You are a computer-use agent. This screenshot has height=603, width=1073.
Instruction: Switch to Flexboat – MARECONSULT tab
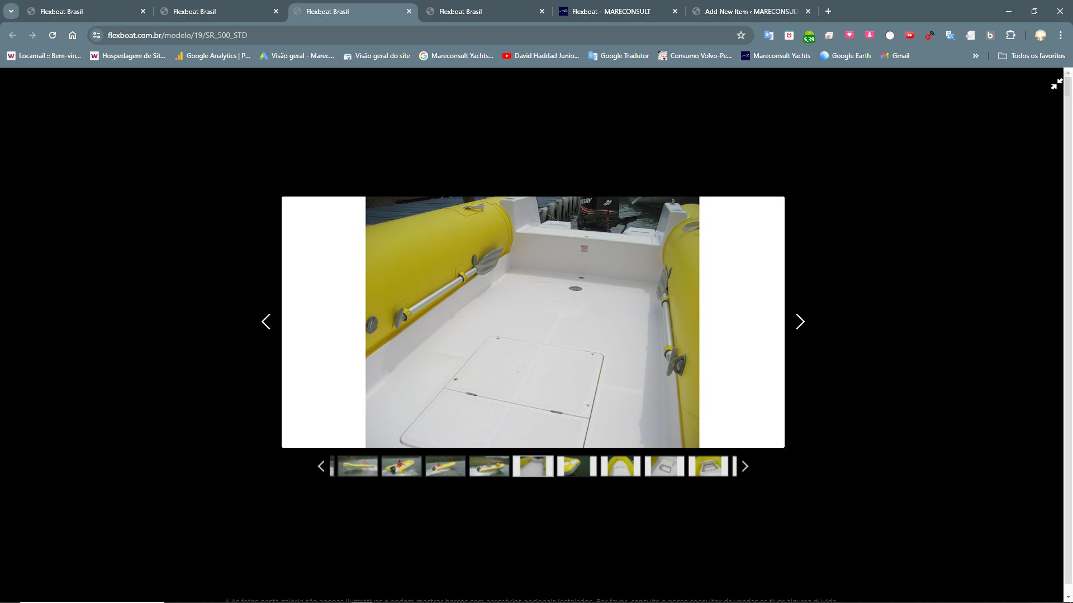click(611, 11)
